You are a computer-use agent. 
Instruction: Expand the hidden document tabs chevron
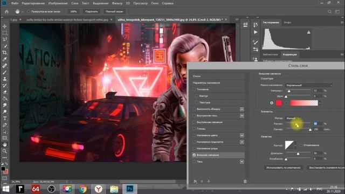point(237,19)
